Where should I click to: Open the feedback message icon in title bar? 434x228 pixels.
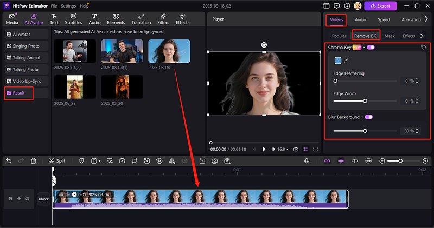coord(336,6)
